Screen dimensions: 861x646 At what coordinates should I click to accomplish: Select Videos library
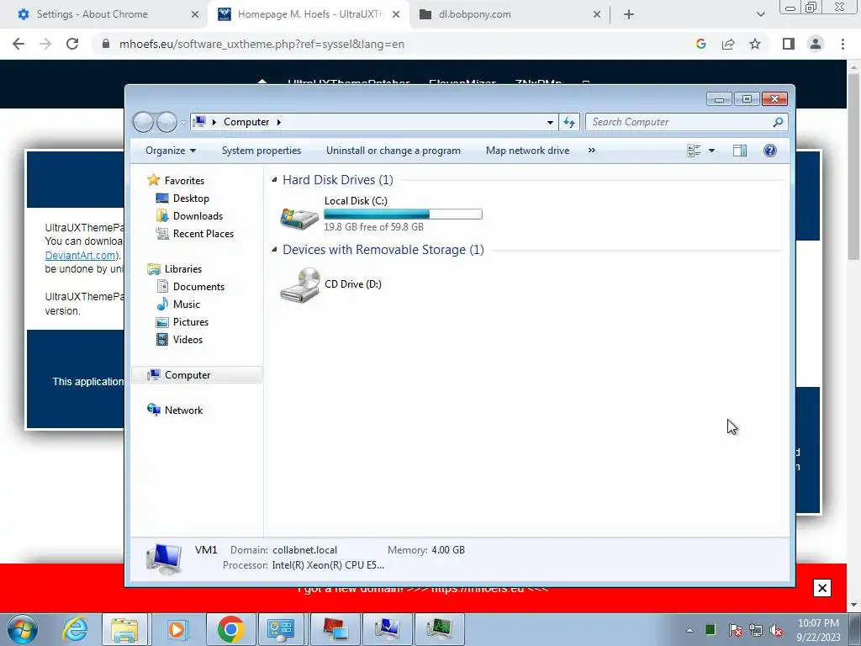pyautogui.click(x=188, y=340)
